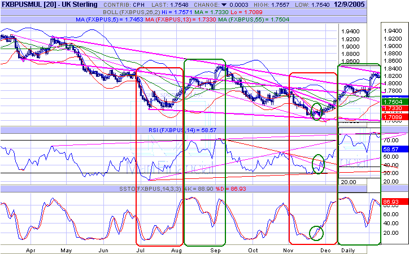Viewport: 409px width, 254px height.
Task: Click the Aug label on the time axis
Action: tap(176, 251)
